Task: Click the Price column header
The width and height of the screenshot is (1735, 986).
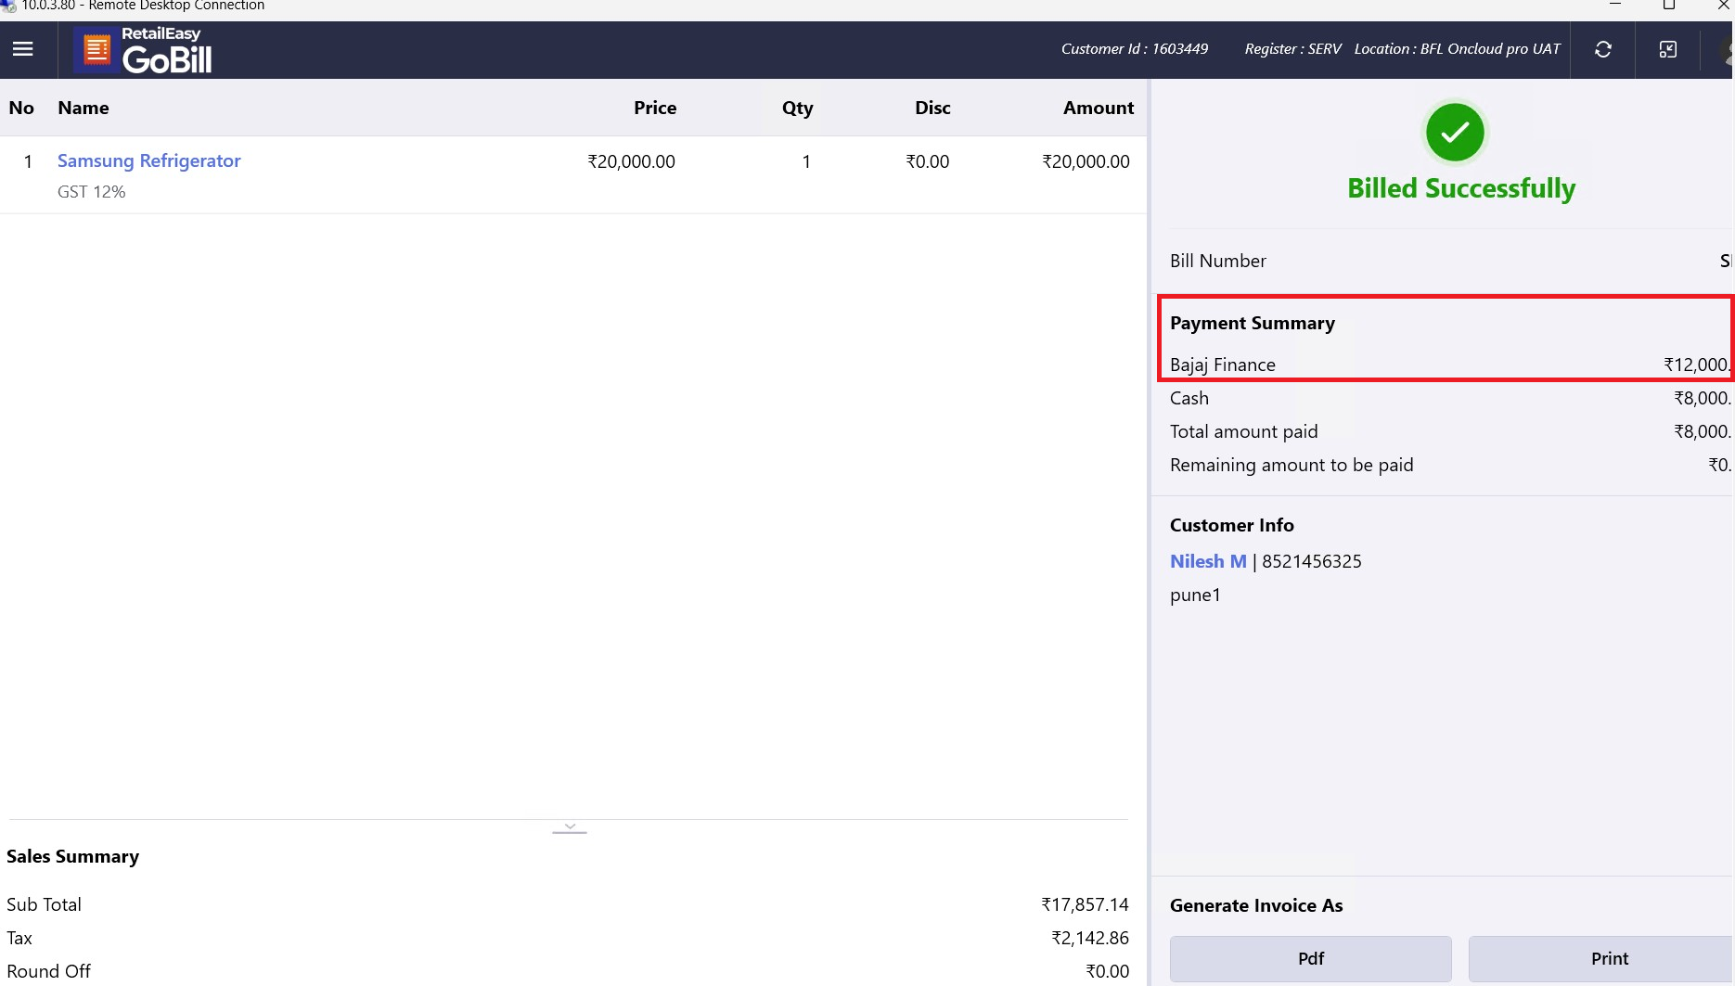Action: 655,108
